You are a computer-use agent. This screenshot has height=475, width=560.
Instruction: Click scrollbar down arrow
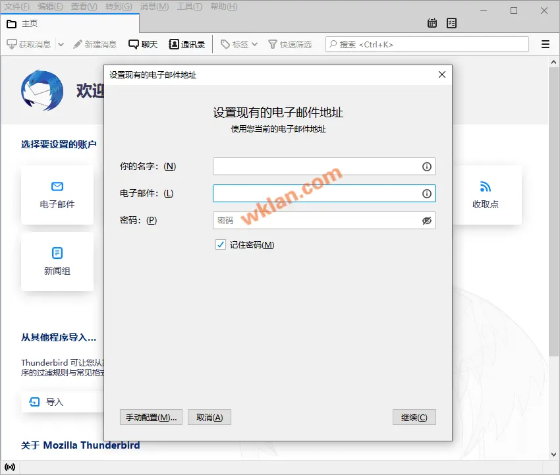(553, 455)
